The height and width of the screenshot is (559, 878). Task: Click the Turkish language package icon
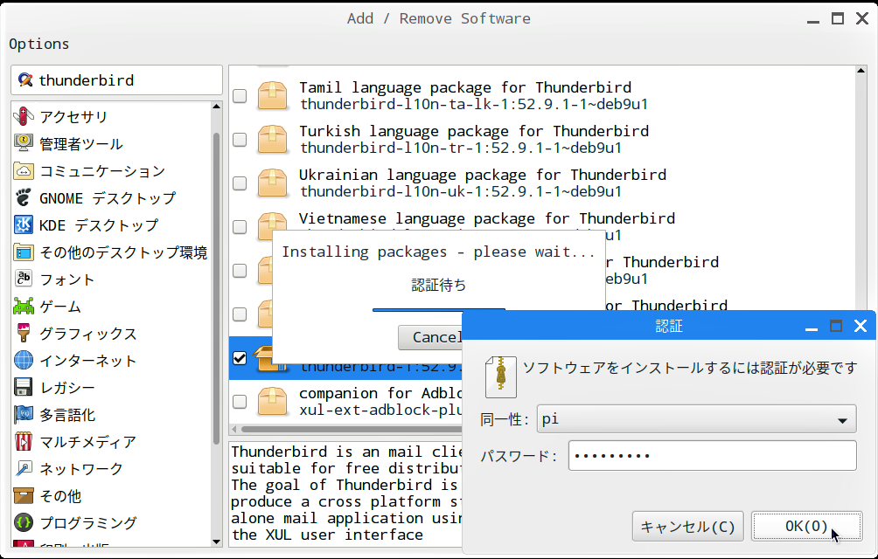point(272,139)
